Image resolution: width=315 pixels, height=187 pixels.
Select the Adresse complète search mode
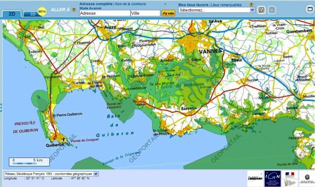(96, 4)
